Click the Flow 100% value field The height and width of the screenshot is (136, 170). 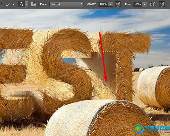(137, 4)
